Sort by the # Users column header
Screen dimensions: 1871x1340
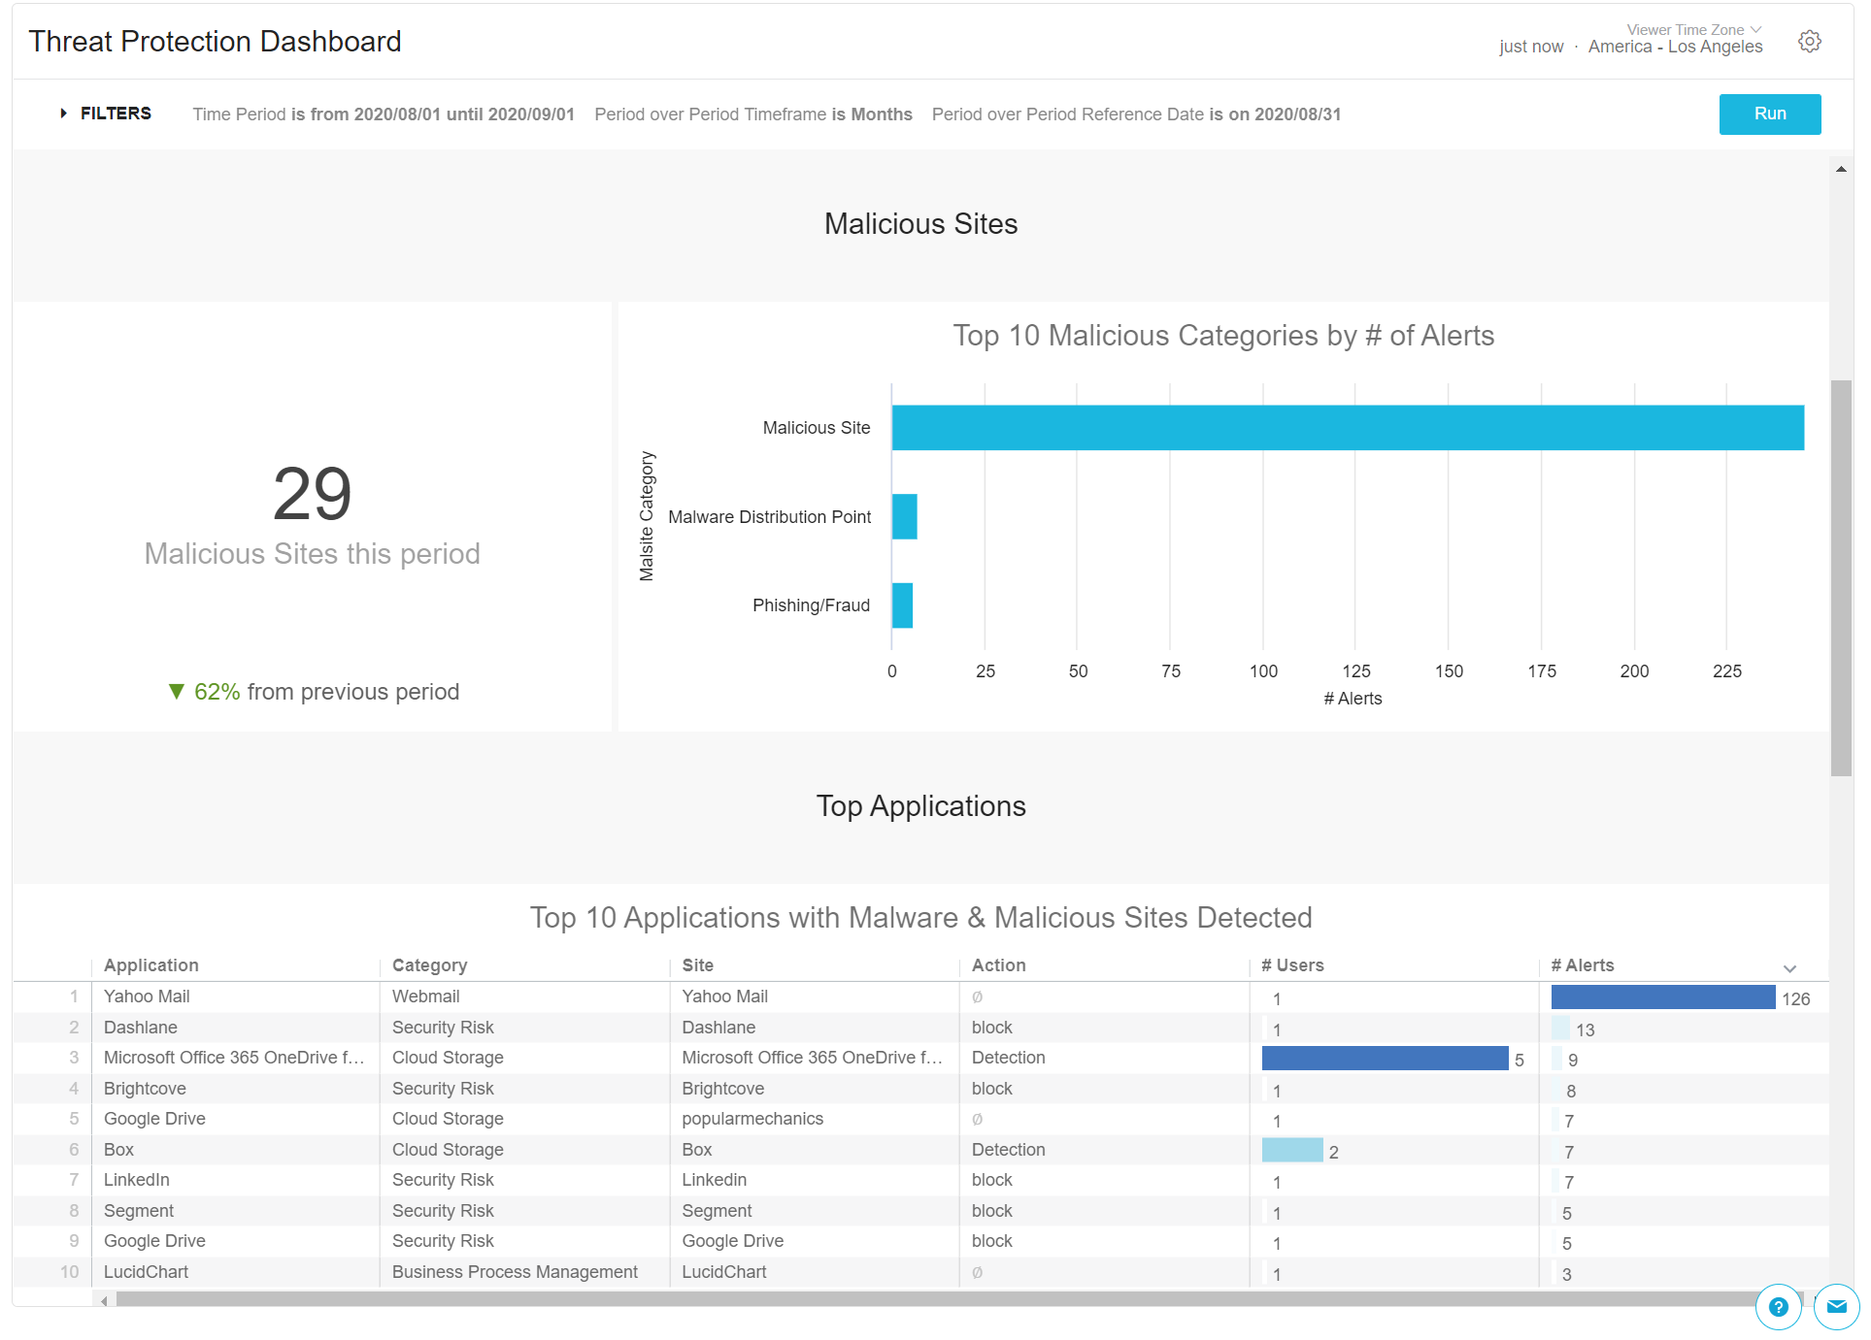(x=1291, y=965)
